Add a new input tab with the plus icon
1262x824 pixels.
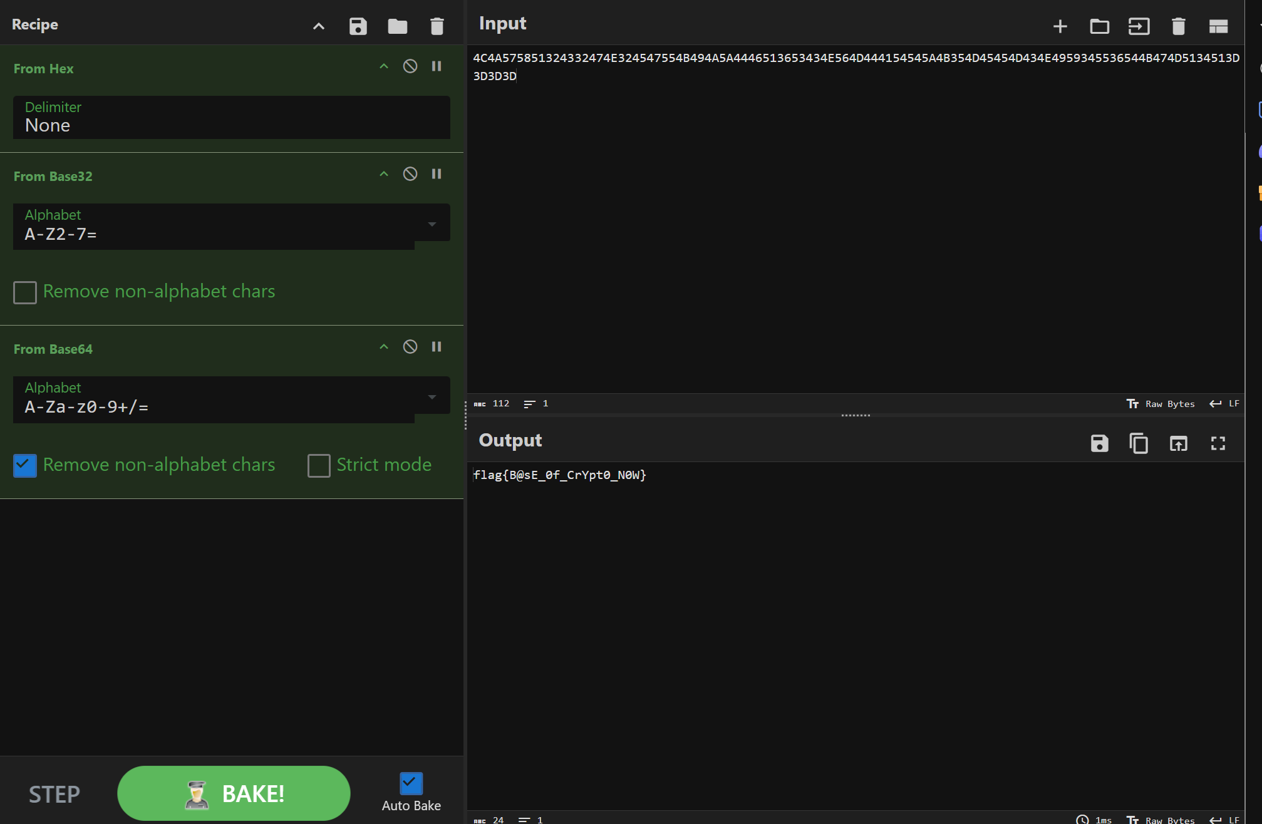pyautogui.click(x=1060, y=26)
